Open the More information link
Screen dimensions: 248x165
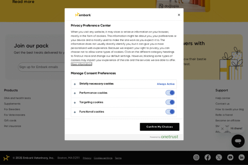[x=81, y=64]
